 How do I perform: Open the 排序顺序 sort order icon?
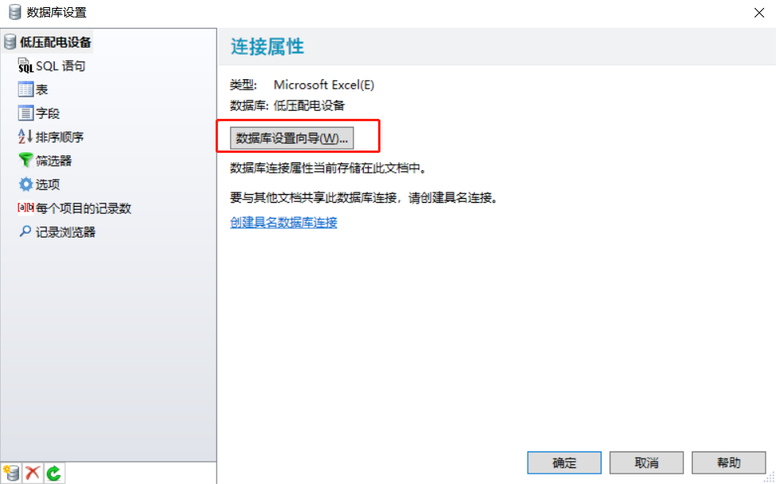point(25,136)
